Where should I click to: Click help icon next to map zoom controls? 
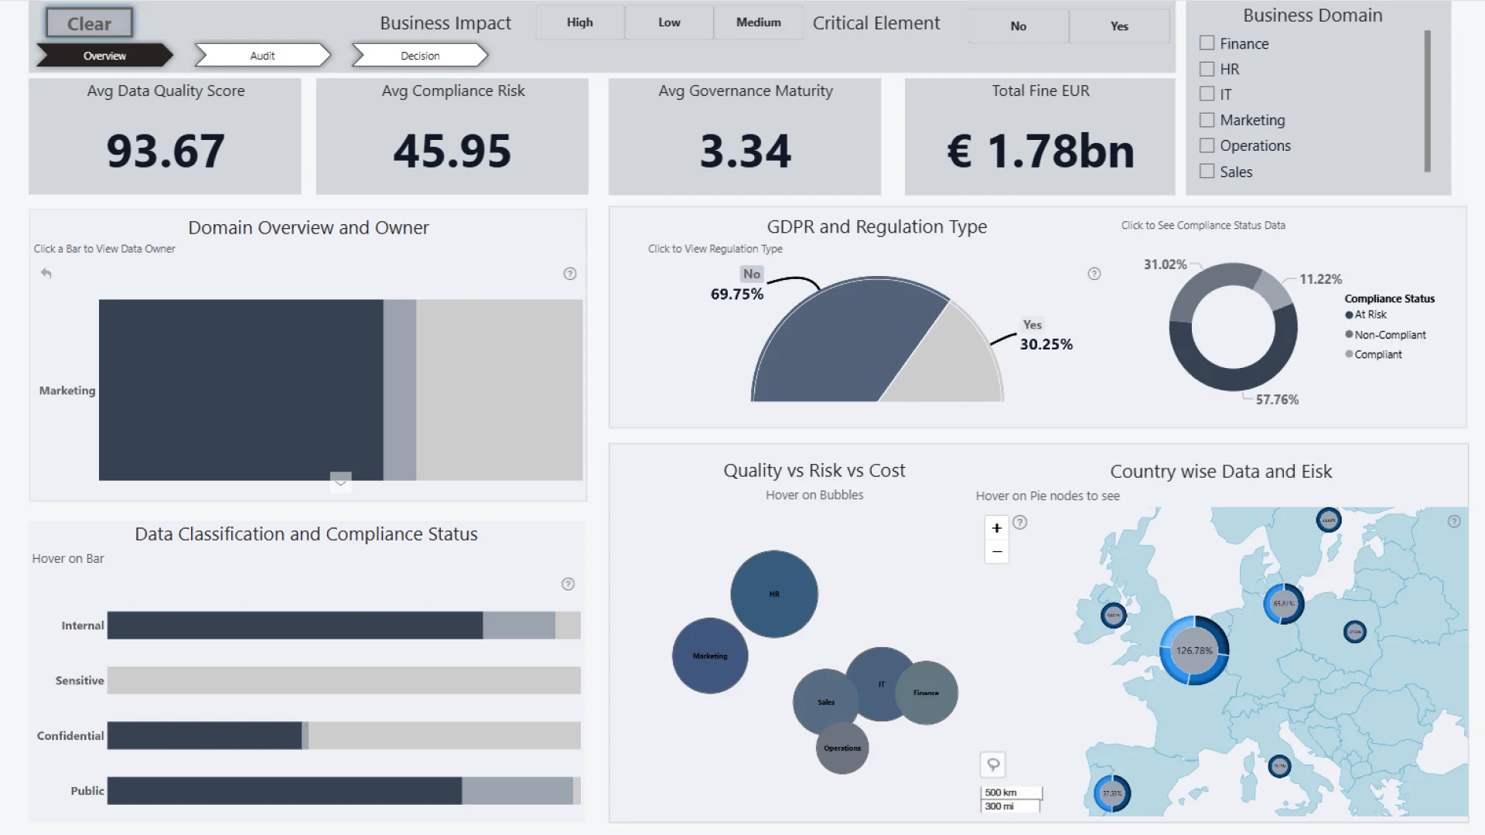pyautogui.click(x=1020, y=523)
